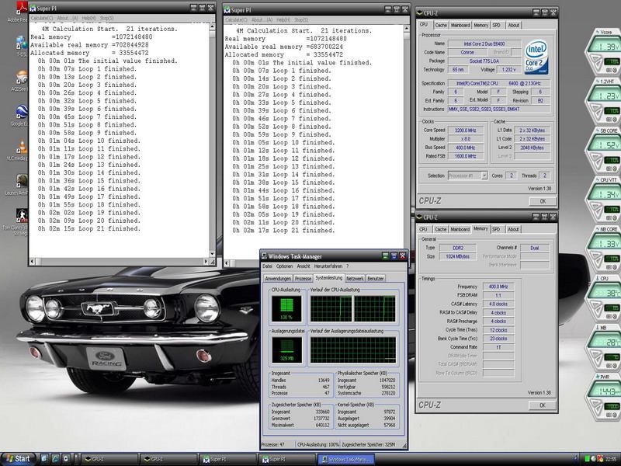
Task: Click the third Quick Launch taskbar icon
Action: click(66, 459)
